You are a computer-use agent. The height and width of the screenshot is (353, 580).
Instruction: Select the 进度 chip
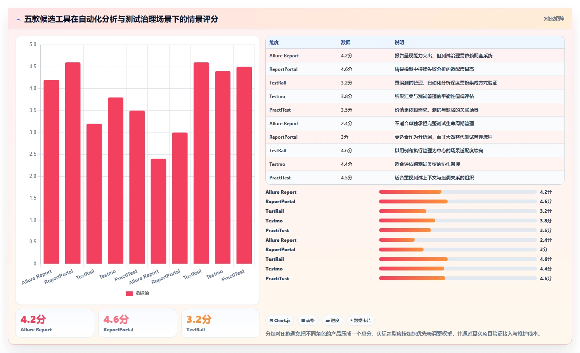[332, 320]
